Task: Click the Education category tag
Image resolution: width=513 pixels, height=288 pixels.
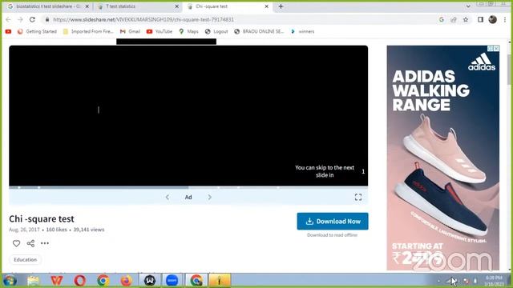Action: pos(25,259)
